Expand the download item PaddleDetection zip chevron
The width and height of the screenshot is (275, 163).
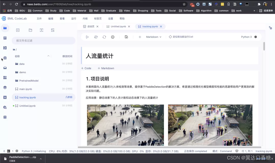41,159
